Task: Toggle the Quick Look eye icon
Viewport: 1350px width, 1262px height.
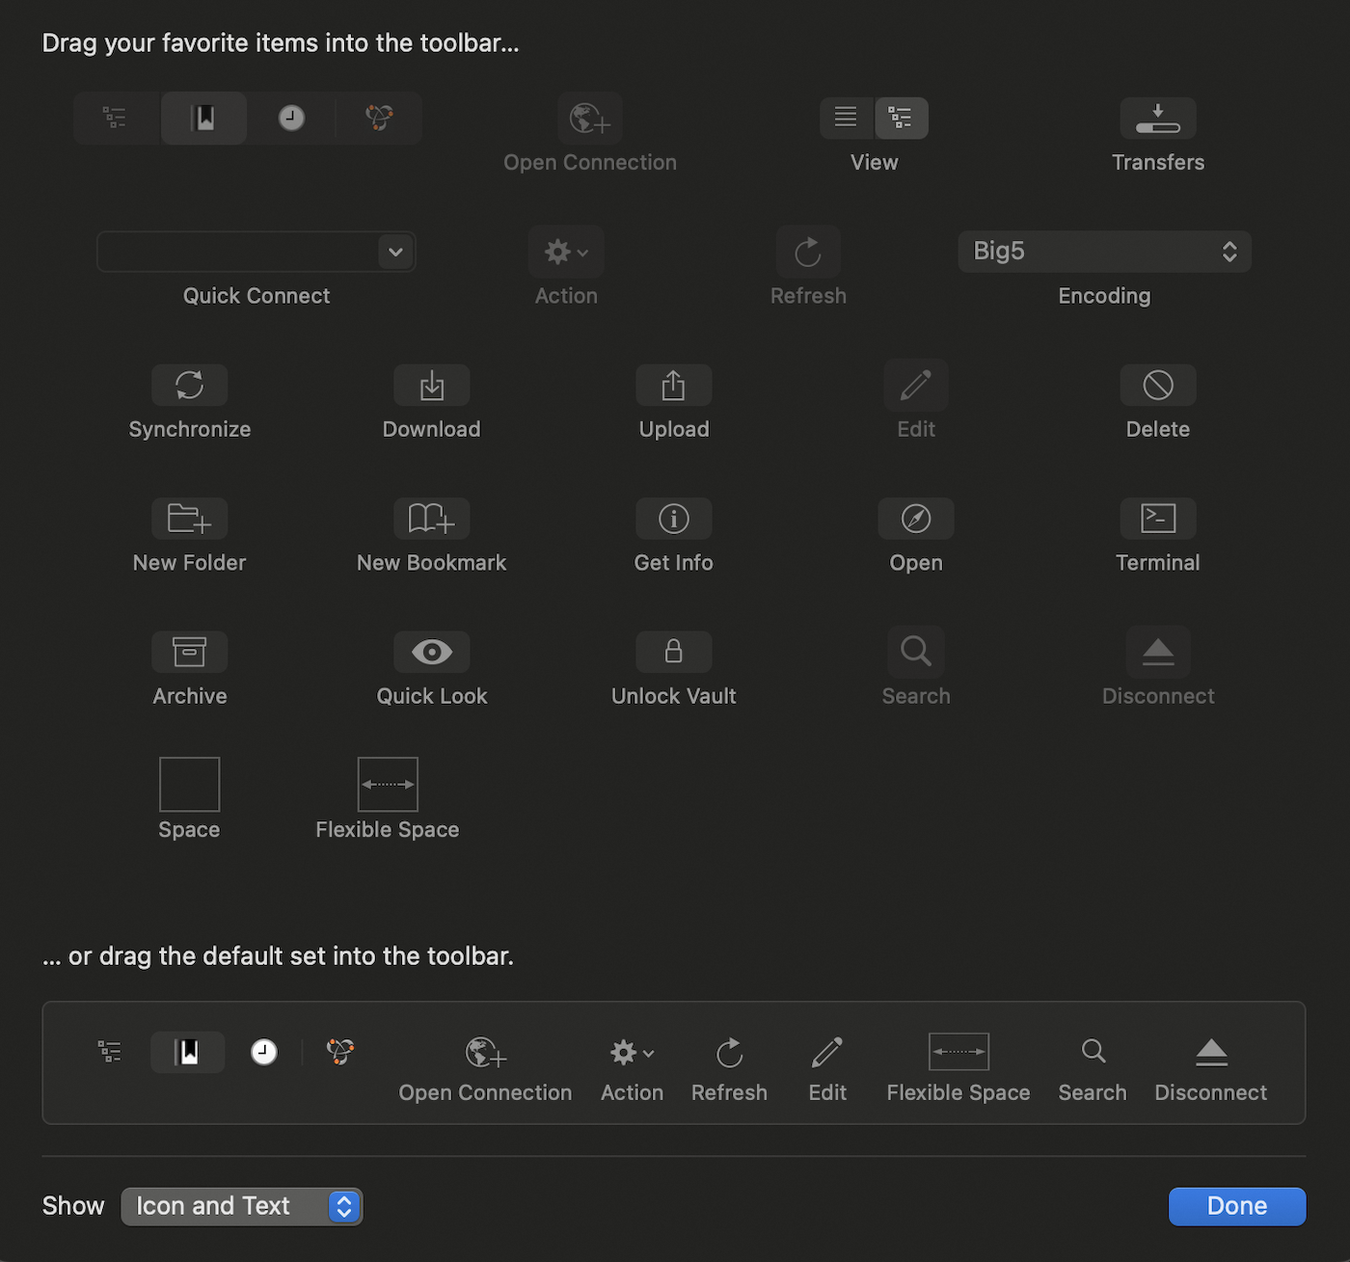Action: (x=431, y=653)
